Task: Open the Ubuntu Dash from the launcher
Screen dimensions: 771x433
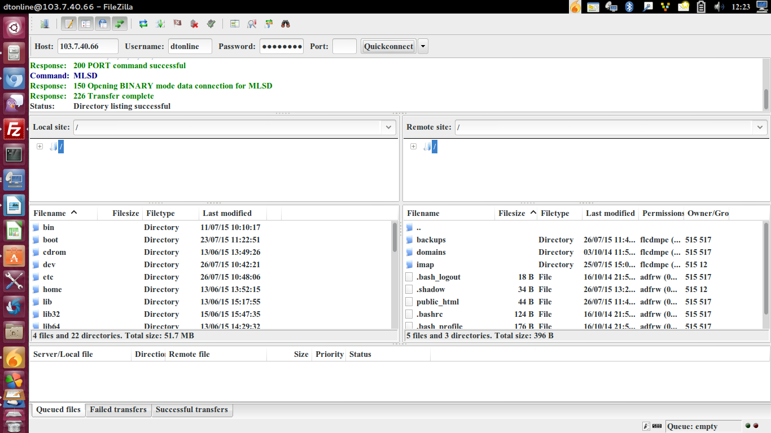Action: tap(14, 26)
